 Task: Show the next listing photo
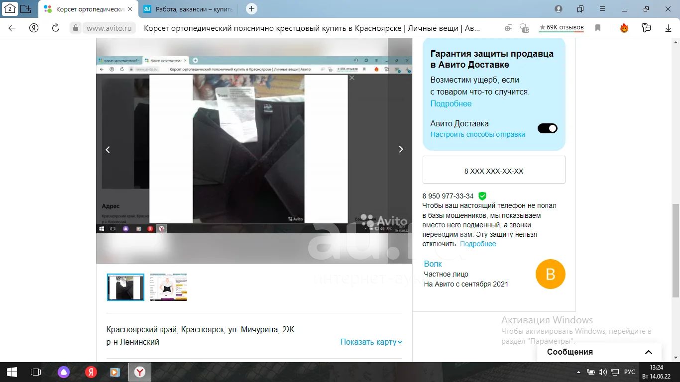pos(401,149)
